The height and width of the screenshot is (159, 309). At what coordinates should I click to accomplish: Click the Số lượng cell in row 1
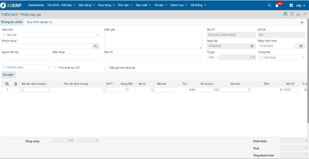click(208, 90)
